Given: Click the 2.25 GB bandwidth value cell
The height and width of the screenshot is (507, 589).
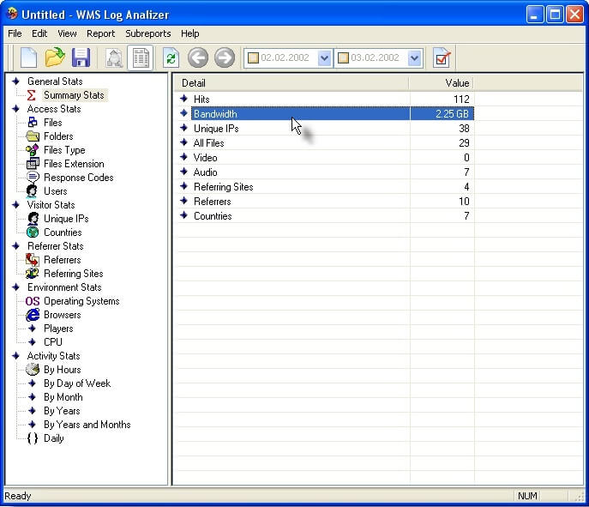Looking at the screenshot, I should 442,113.
